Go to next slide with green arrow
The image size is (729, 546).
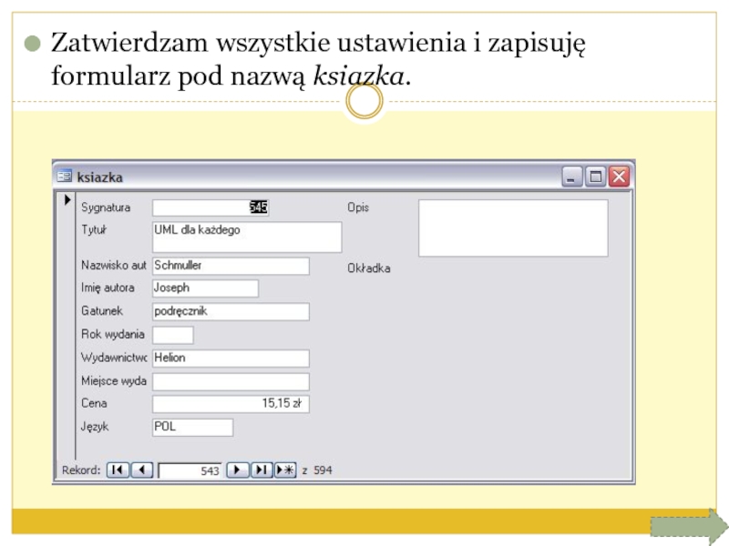684,526
